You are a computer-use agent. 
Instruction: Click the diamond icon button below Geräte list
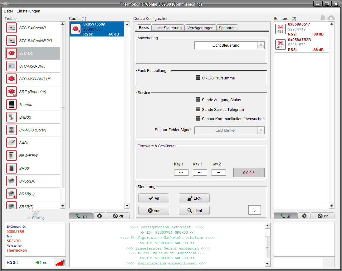[99, 216]
